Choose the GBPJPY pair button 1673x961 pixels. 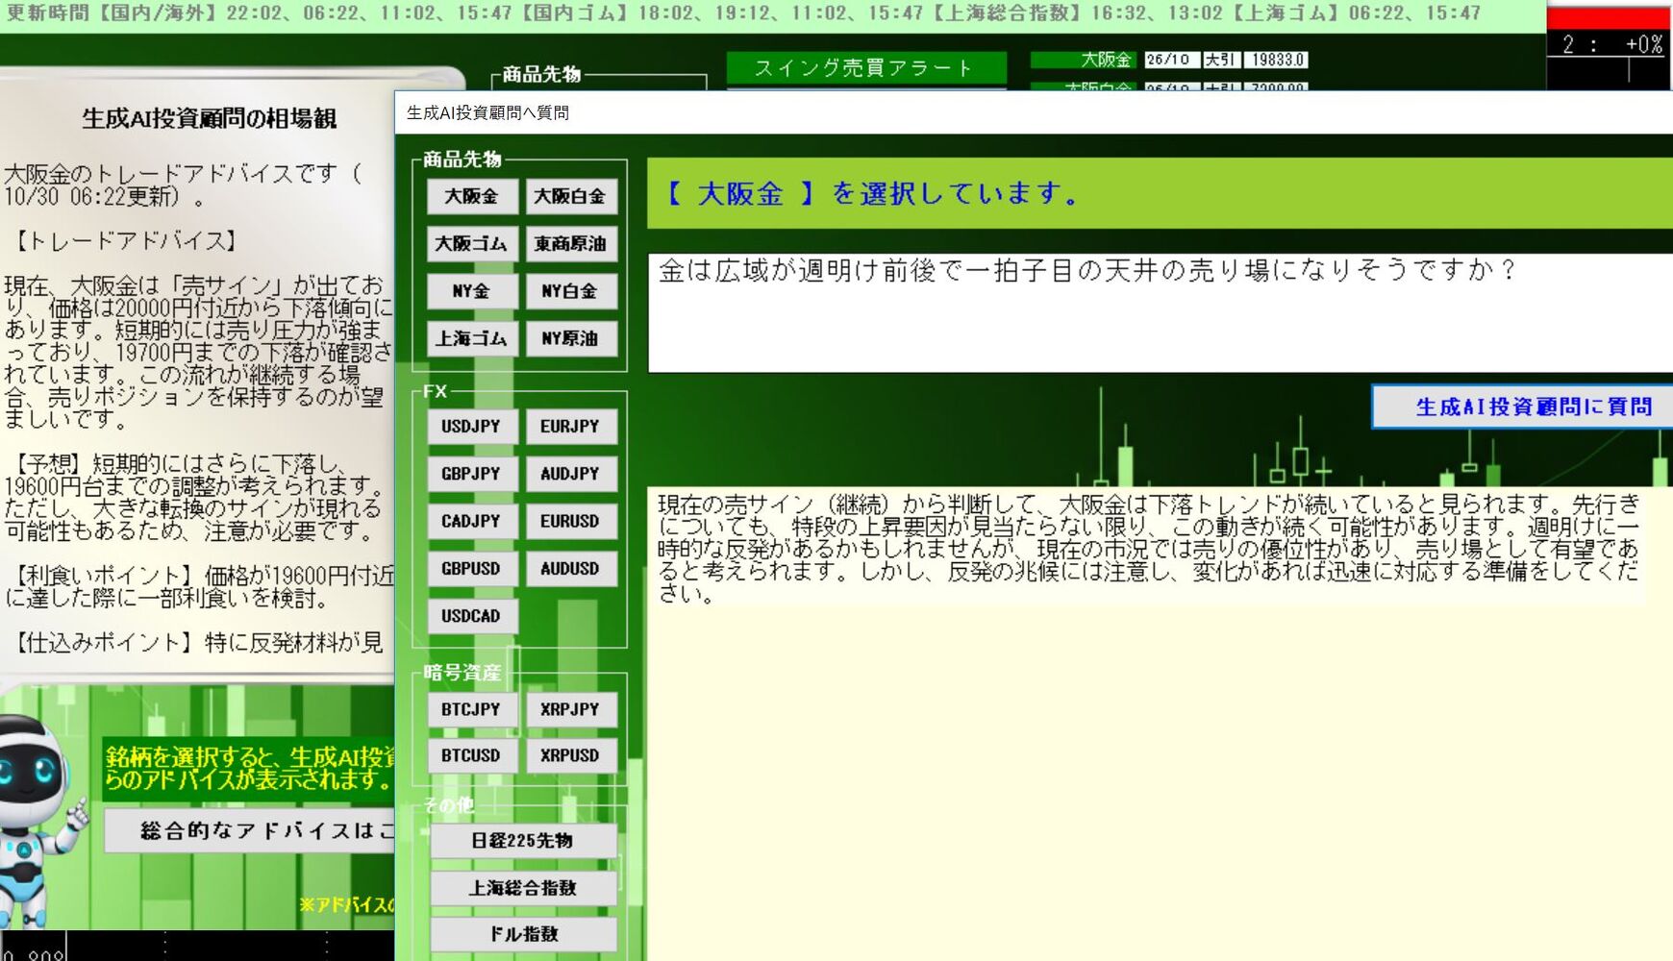(472, 474)
